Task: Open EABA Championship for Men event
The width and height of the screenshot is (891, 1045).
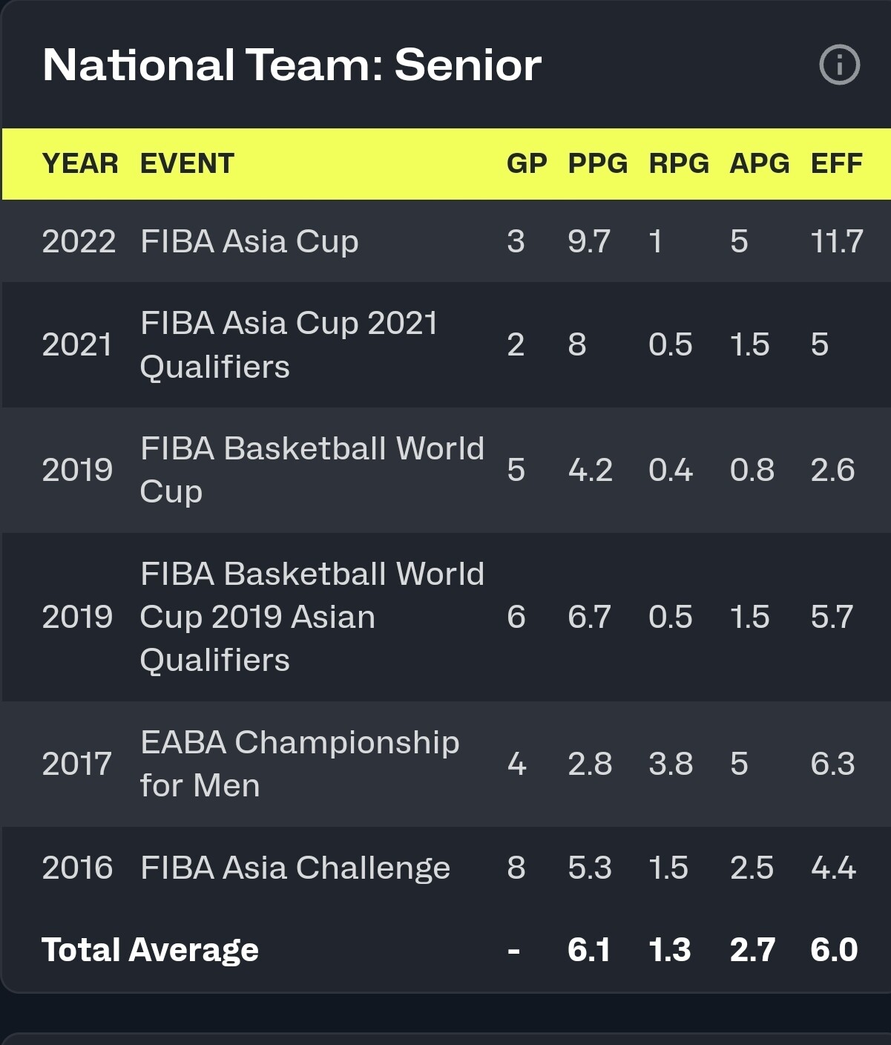Action: (x=300, y=764)
